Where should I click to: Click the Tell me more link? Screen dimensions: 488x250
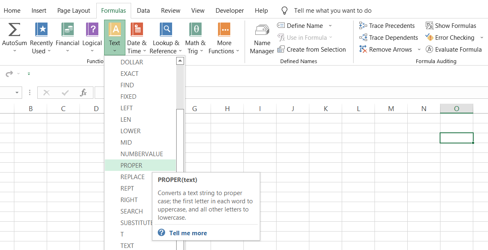click(188, 233)
